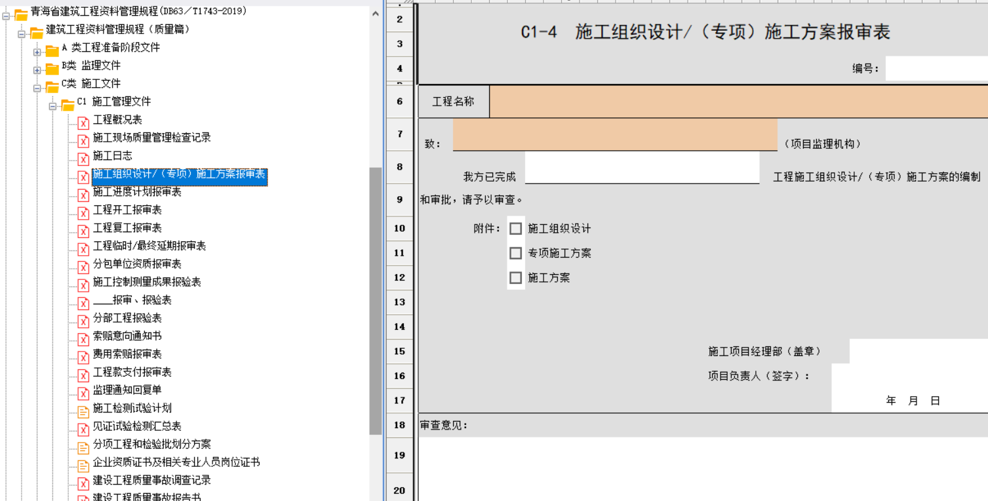The width and height of the screenshot is (988, 501).
Task: Select 分部工程报验表 entry
Action: click(x=127, y=318)
